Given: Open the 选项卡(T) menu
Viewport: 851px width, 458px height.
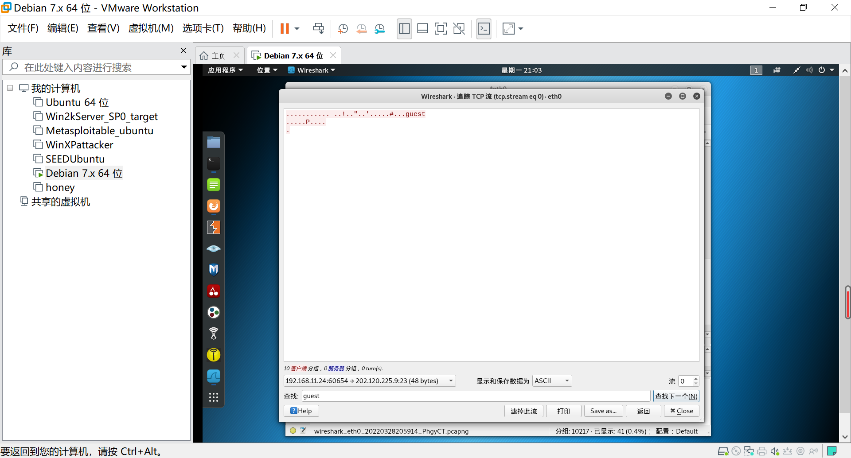Looking at the screenshot, I should coord(203,28).
